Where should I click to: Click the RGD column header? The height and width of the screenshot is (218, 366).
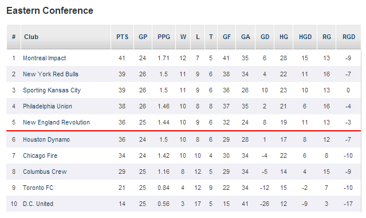pyautogui.click(x=348, y=37)
